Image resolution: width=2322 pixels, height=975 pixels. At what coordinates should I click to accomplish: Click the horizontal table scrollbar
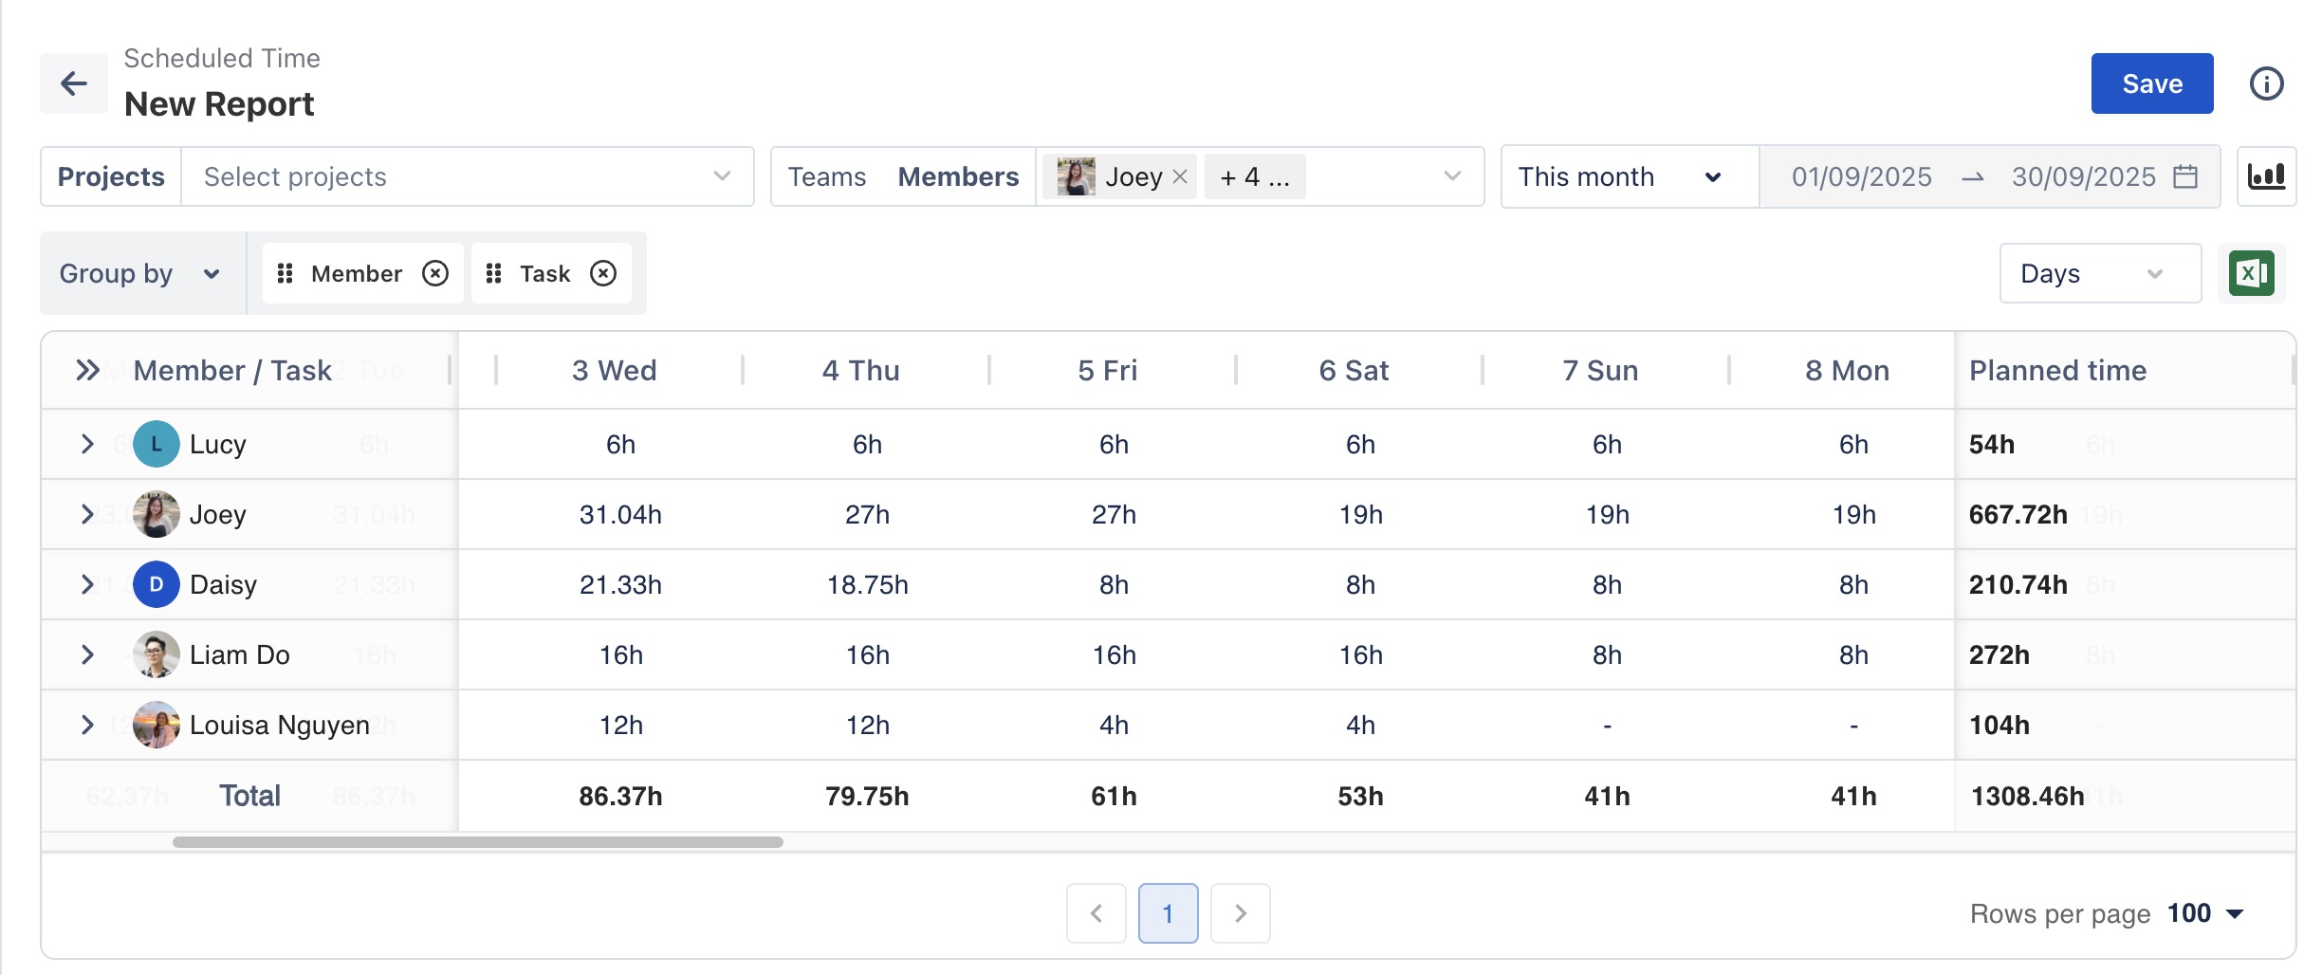tap(477, 842)
